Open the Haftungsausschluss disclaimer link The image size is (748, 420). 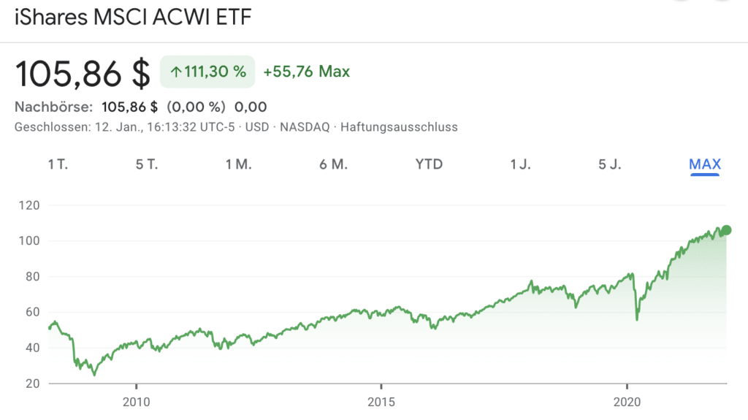pos(397,127)
